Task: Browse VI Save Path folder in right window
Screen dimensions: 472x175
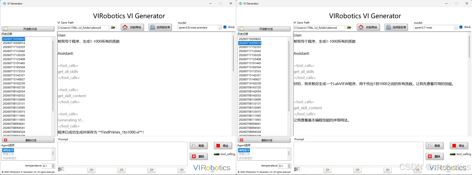Action: click(349, 28)
